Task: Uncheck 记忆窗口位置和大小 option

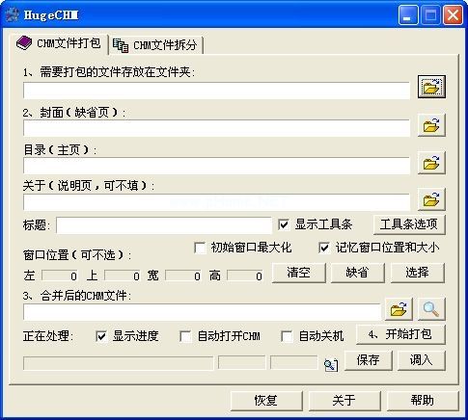Action: (324, 248)
